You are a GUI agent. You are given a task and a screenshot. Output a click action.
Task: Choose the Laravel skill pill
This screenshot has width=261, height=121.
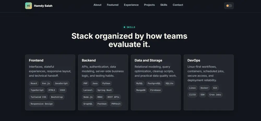(88, 90)
